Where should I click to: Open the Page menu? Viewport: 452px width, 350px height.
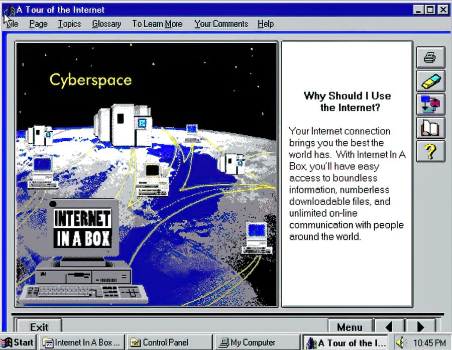(x=38, y=24)
